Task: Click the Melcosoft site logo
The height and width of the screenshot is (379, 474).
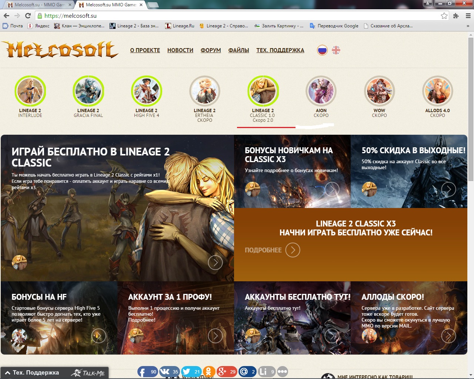Action: 60,50
